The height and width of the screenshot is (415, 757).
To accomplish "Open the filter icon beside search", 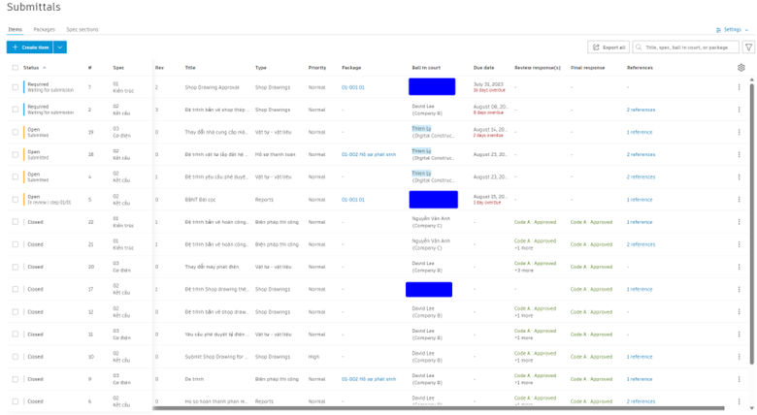I will point(748,48).
